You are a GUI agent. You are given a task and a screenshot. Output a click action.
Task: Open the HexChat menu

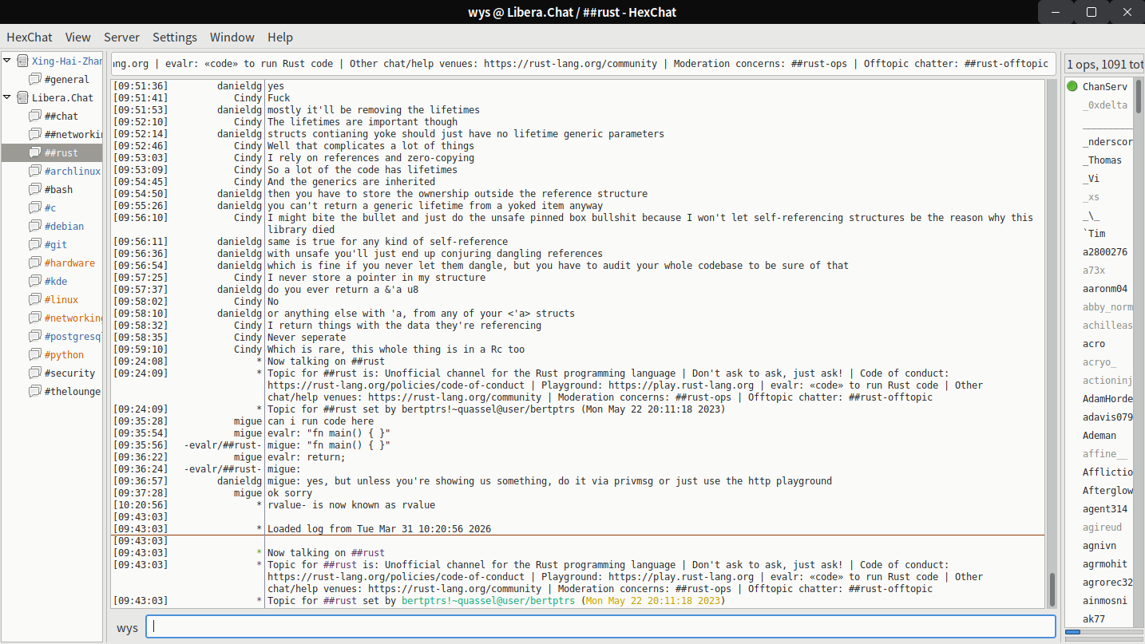coord(30,37)
